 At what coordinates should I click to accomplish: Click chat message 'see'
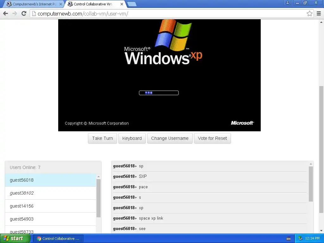(142, 229)
